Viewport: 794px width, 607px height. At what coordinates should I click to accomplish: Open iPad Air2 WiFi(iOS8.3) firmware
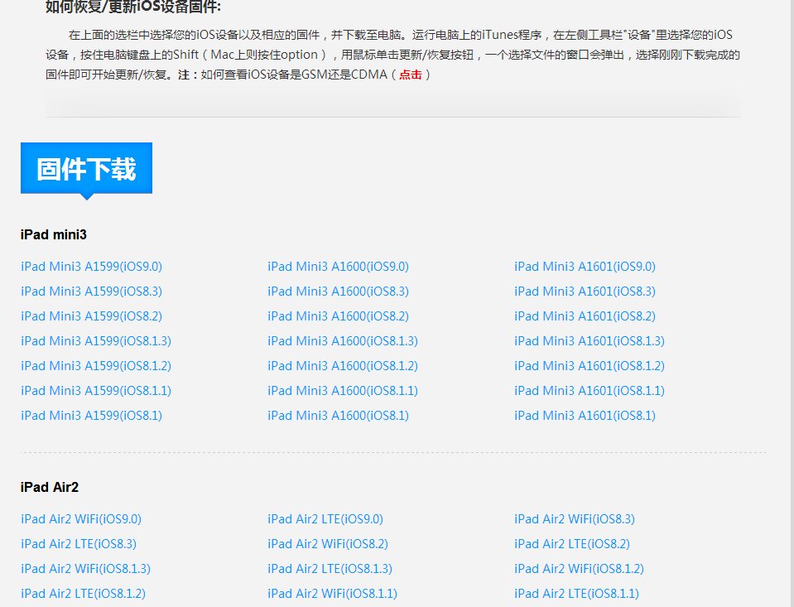click(575, 519)
